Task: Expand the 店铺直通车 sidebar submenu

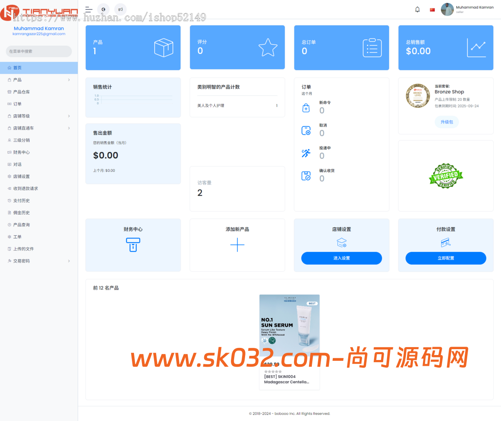Action: (x=39, y=128)
